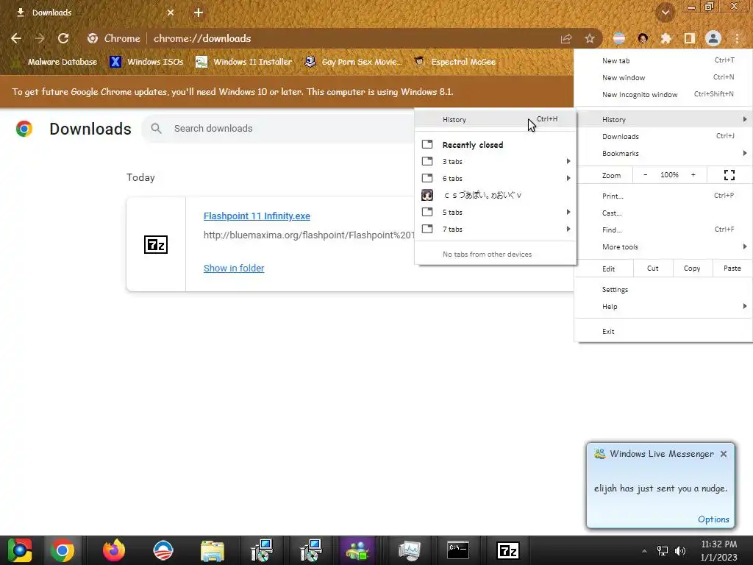The width and height of the screenshot is (753, 565).
Task: Click the Paste button in Edit row
Action: coord(732,269)
